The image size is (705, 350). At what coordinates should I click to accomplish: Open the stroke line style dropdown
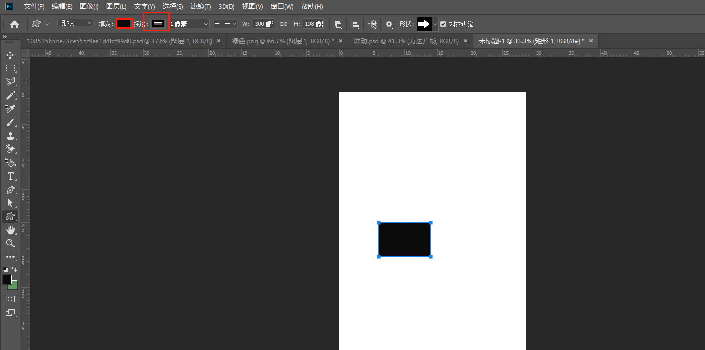(x=225, y=24)
